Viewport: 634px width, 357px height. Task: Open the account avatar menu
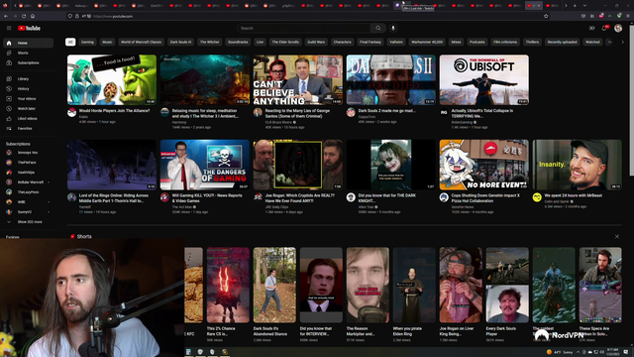[x=618, y=28]
